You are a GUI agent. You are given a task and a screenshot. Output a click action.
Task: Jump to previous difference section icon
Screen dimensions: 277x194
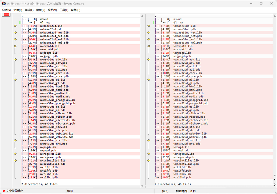pyautogui.click(x=275, y=180)
